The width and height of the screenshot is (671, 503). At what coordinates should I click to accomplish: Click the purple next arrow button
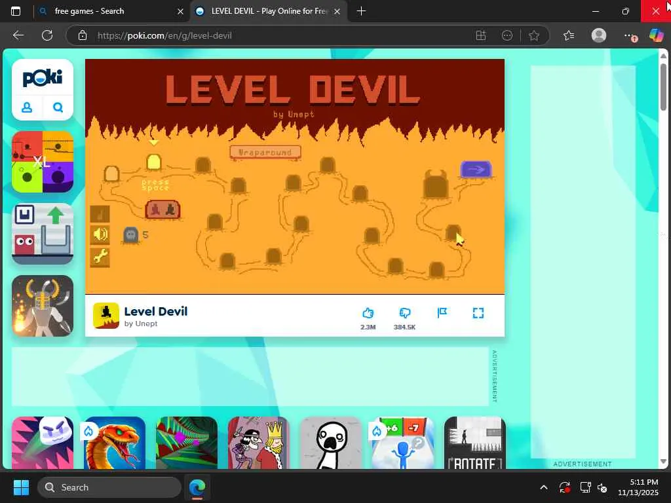(476, 170)
